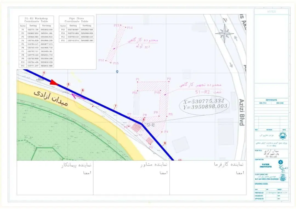The image size is (296, 209).
Task: Click the Ray Ab consulting engineers logo
Action: click(283, 177)
